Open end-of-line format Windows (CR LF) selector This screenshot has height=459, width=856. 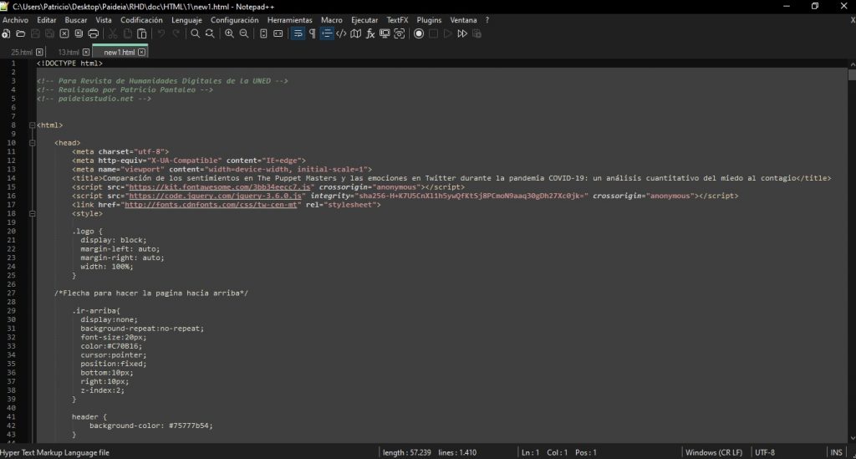(x=714, y=452)
